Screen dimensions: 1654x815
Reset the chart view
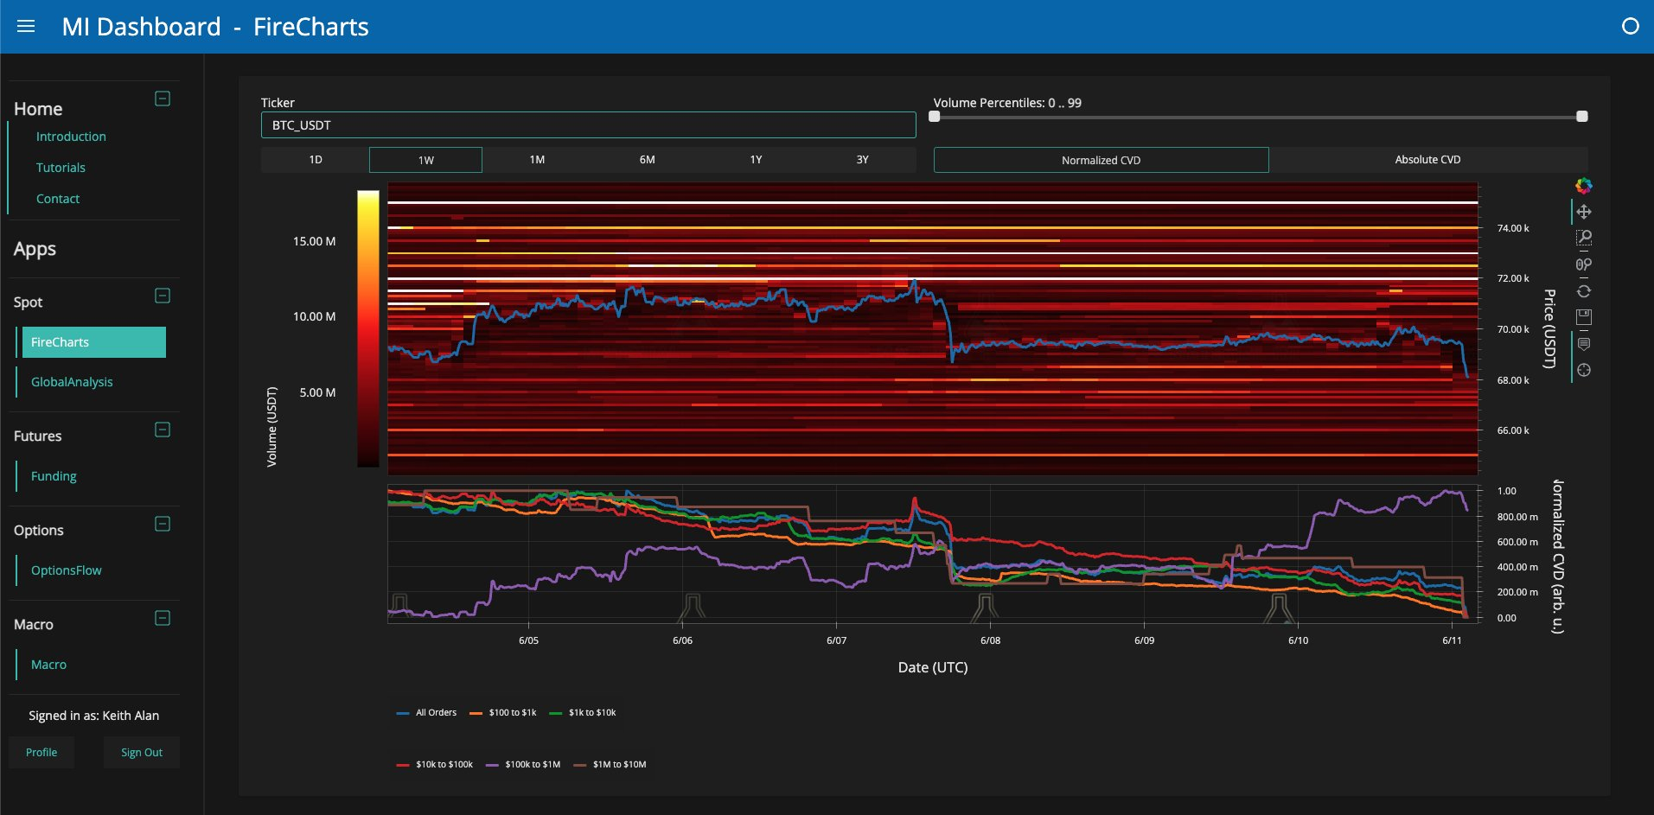(1583, 291)
